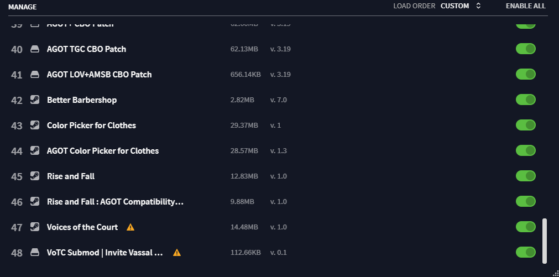Screen dimensions: 559x277
Task: Turn off Voices of the Court
Action: [x=525, y=227]
